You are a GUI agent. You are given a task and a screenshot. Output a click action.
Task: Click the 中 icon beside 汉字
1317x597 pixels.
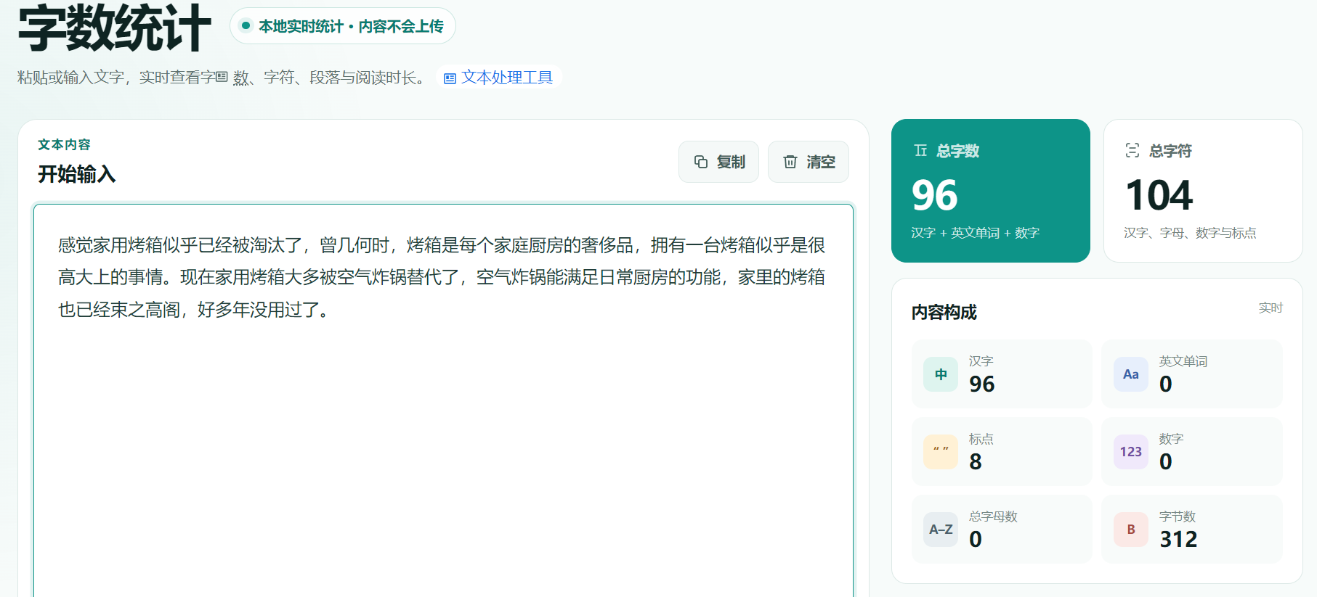[x=941, y=374]
